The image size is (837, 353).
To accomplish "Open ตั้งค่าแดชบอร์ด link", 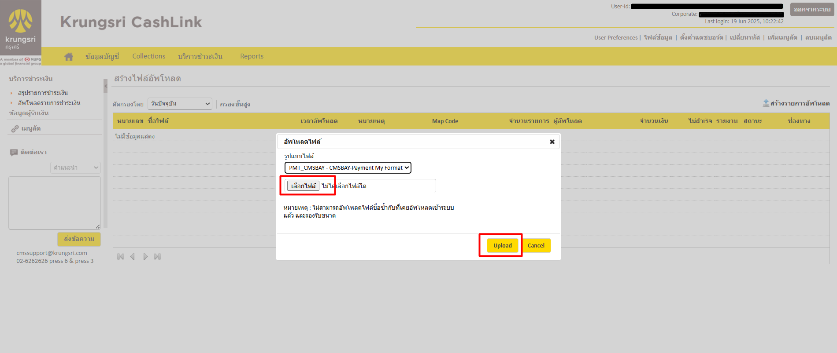I will click(x=702, y=37).
